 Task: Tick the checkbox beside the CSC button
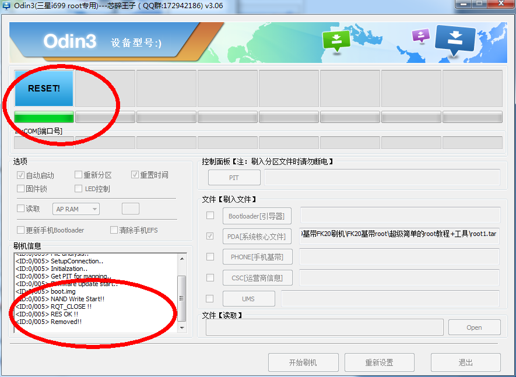pyautogui.click(x=210, y=277)
